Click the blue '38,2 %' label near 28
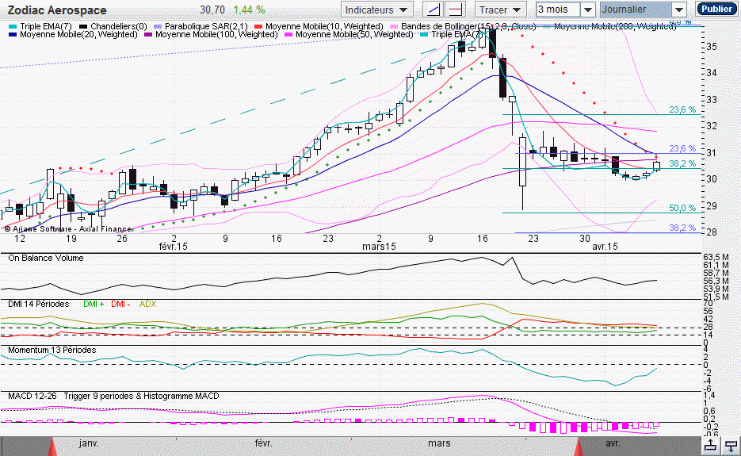Image resolution: width=741 pixels, height=456 pixels. pyautogui.click(x=682, y=228)
